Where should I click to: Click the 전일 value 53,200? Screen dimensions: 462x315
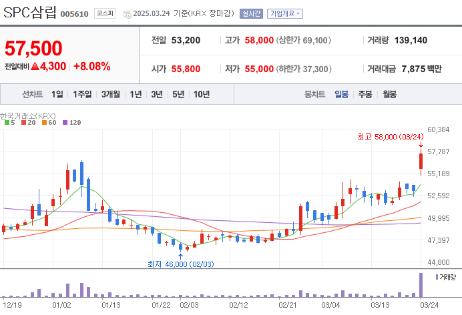(186, 40)
